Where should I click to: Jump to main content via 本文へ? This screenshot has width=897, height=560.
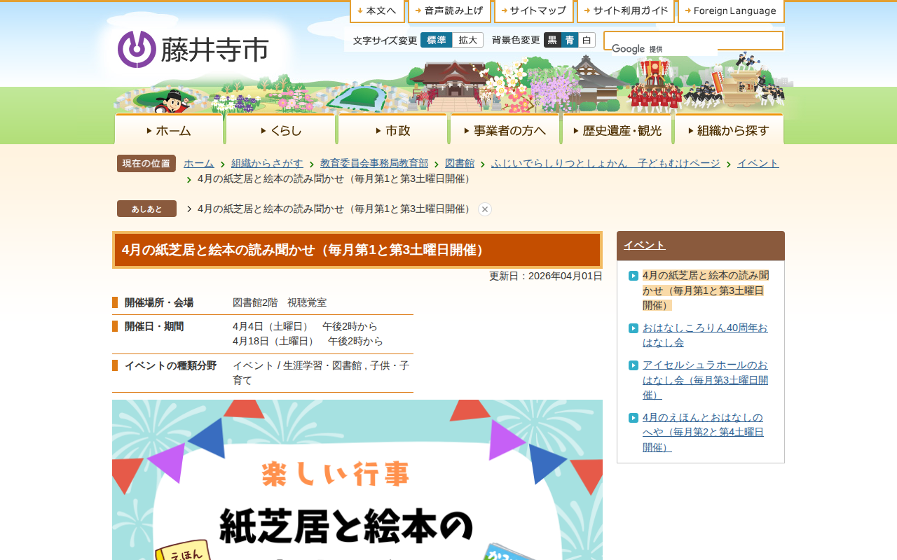[x=377, y=11]
